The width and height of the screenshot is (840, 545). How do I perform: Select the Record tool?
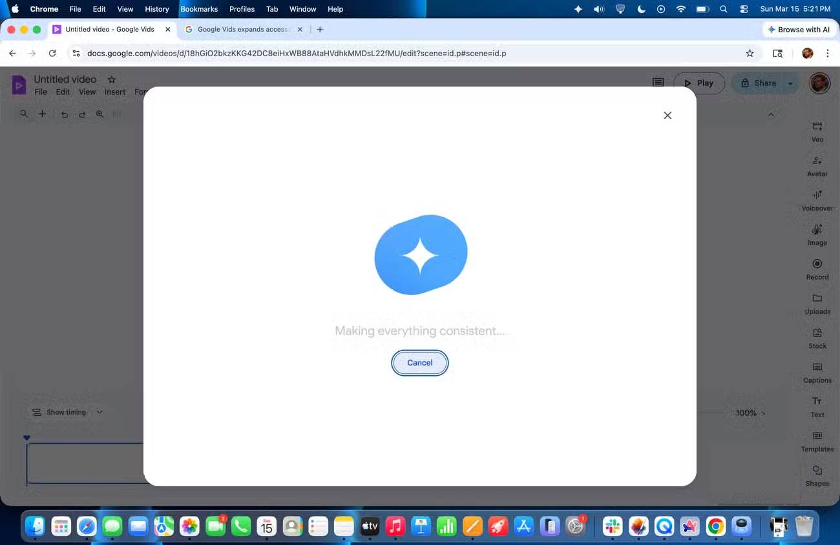pos(817,269)
